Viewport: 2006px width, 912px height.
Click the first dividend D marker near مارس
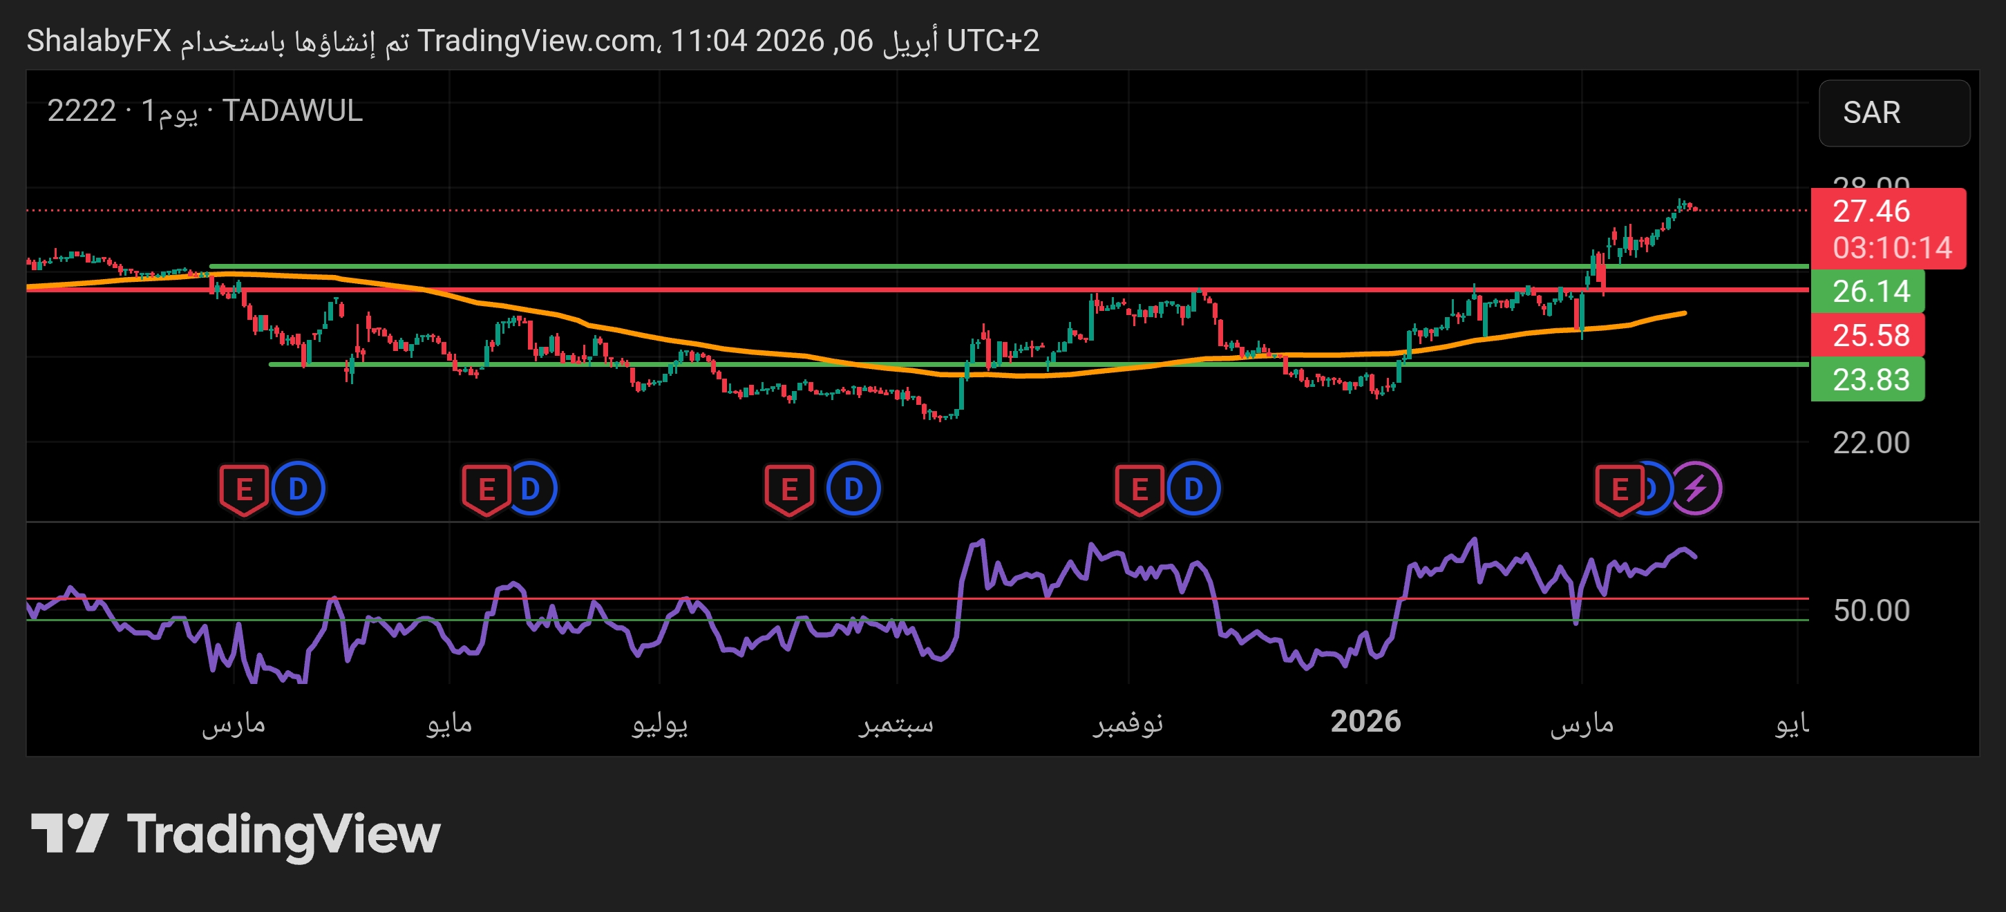tap(299, 489)
